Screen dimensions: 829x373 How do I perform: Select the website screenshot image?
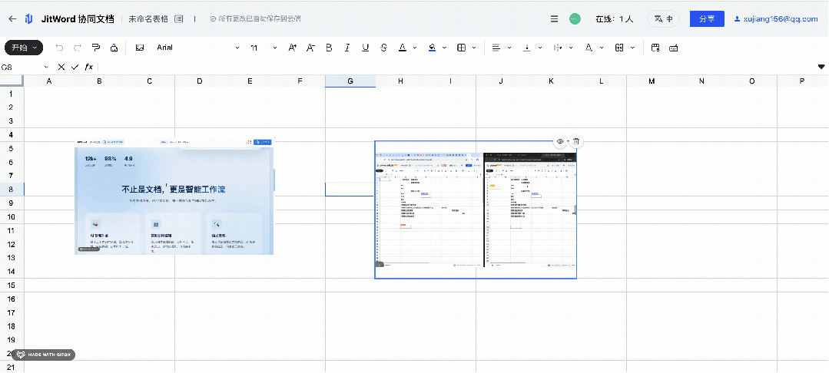click(174, 196)
